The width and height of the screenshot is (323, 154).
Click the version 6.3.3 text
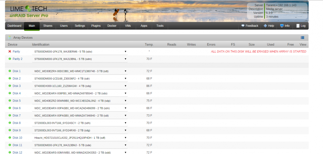(269, 13)
